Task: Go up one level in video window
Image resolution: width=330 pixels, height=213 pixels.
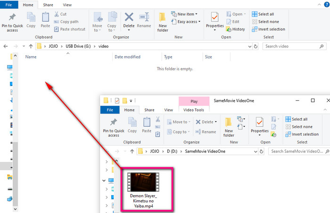Action: (x=31, y=46)
